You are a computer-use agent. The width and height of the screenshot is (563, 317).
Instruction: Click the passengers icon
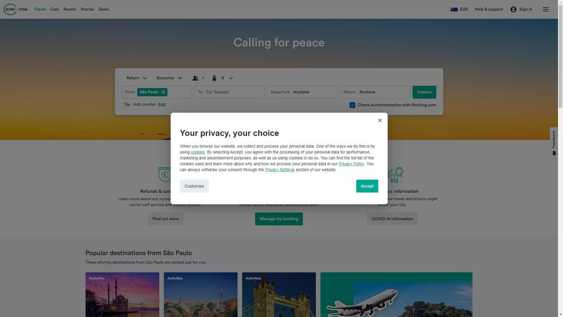click(x=195, y=78)
